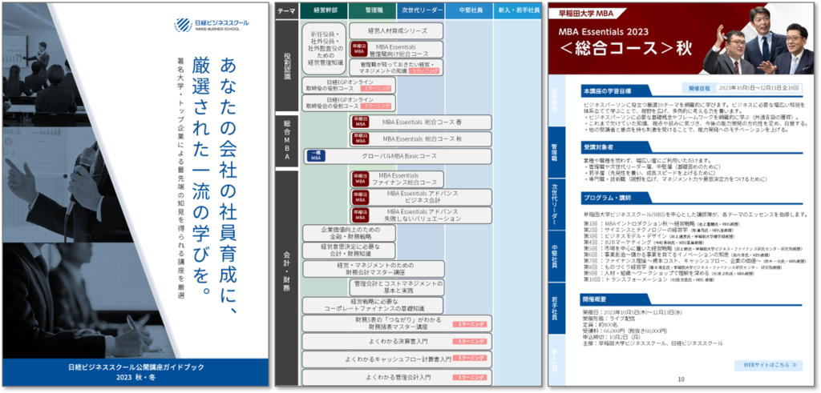821x393 pixels.
Task: Click the WEBサイトはこちら button
Action: click(x=769, y=364)
